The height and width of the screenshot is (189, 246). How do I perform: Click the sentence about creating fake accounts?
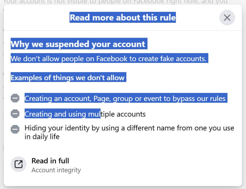pos(109,59)
